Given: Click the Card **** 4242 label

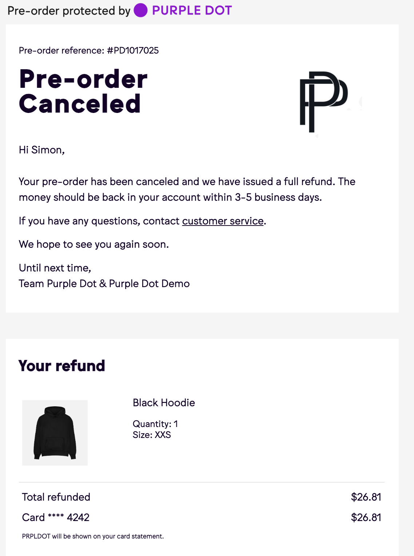Looking at the screenshot, I should click(56, 517).
